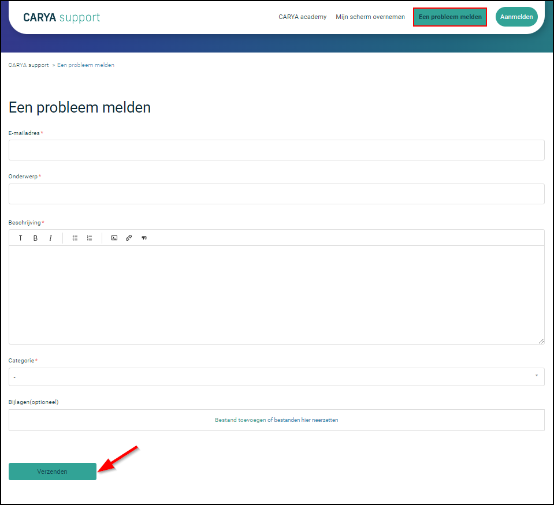Submit form with Verzenden button
The image size is (554, 505).
point(53,472)
